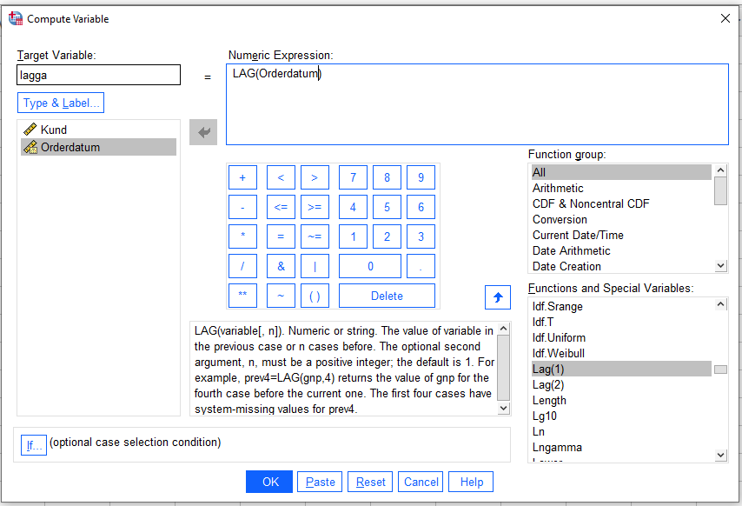
Task: Click the multiplication asterisk key
Action: click(242, 236)
